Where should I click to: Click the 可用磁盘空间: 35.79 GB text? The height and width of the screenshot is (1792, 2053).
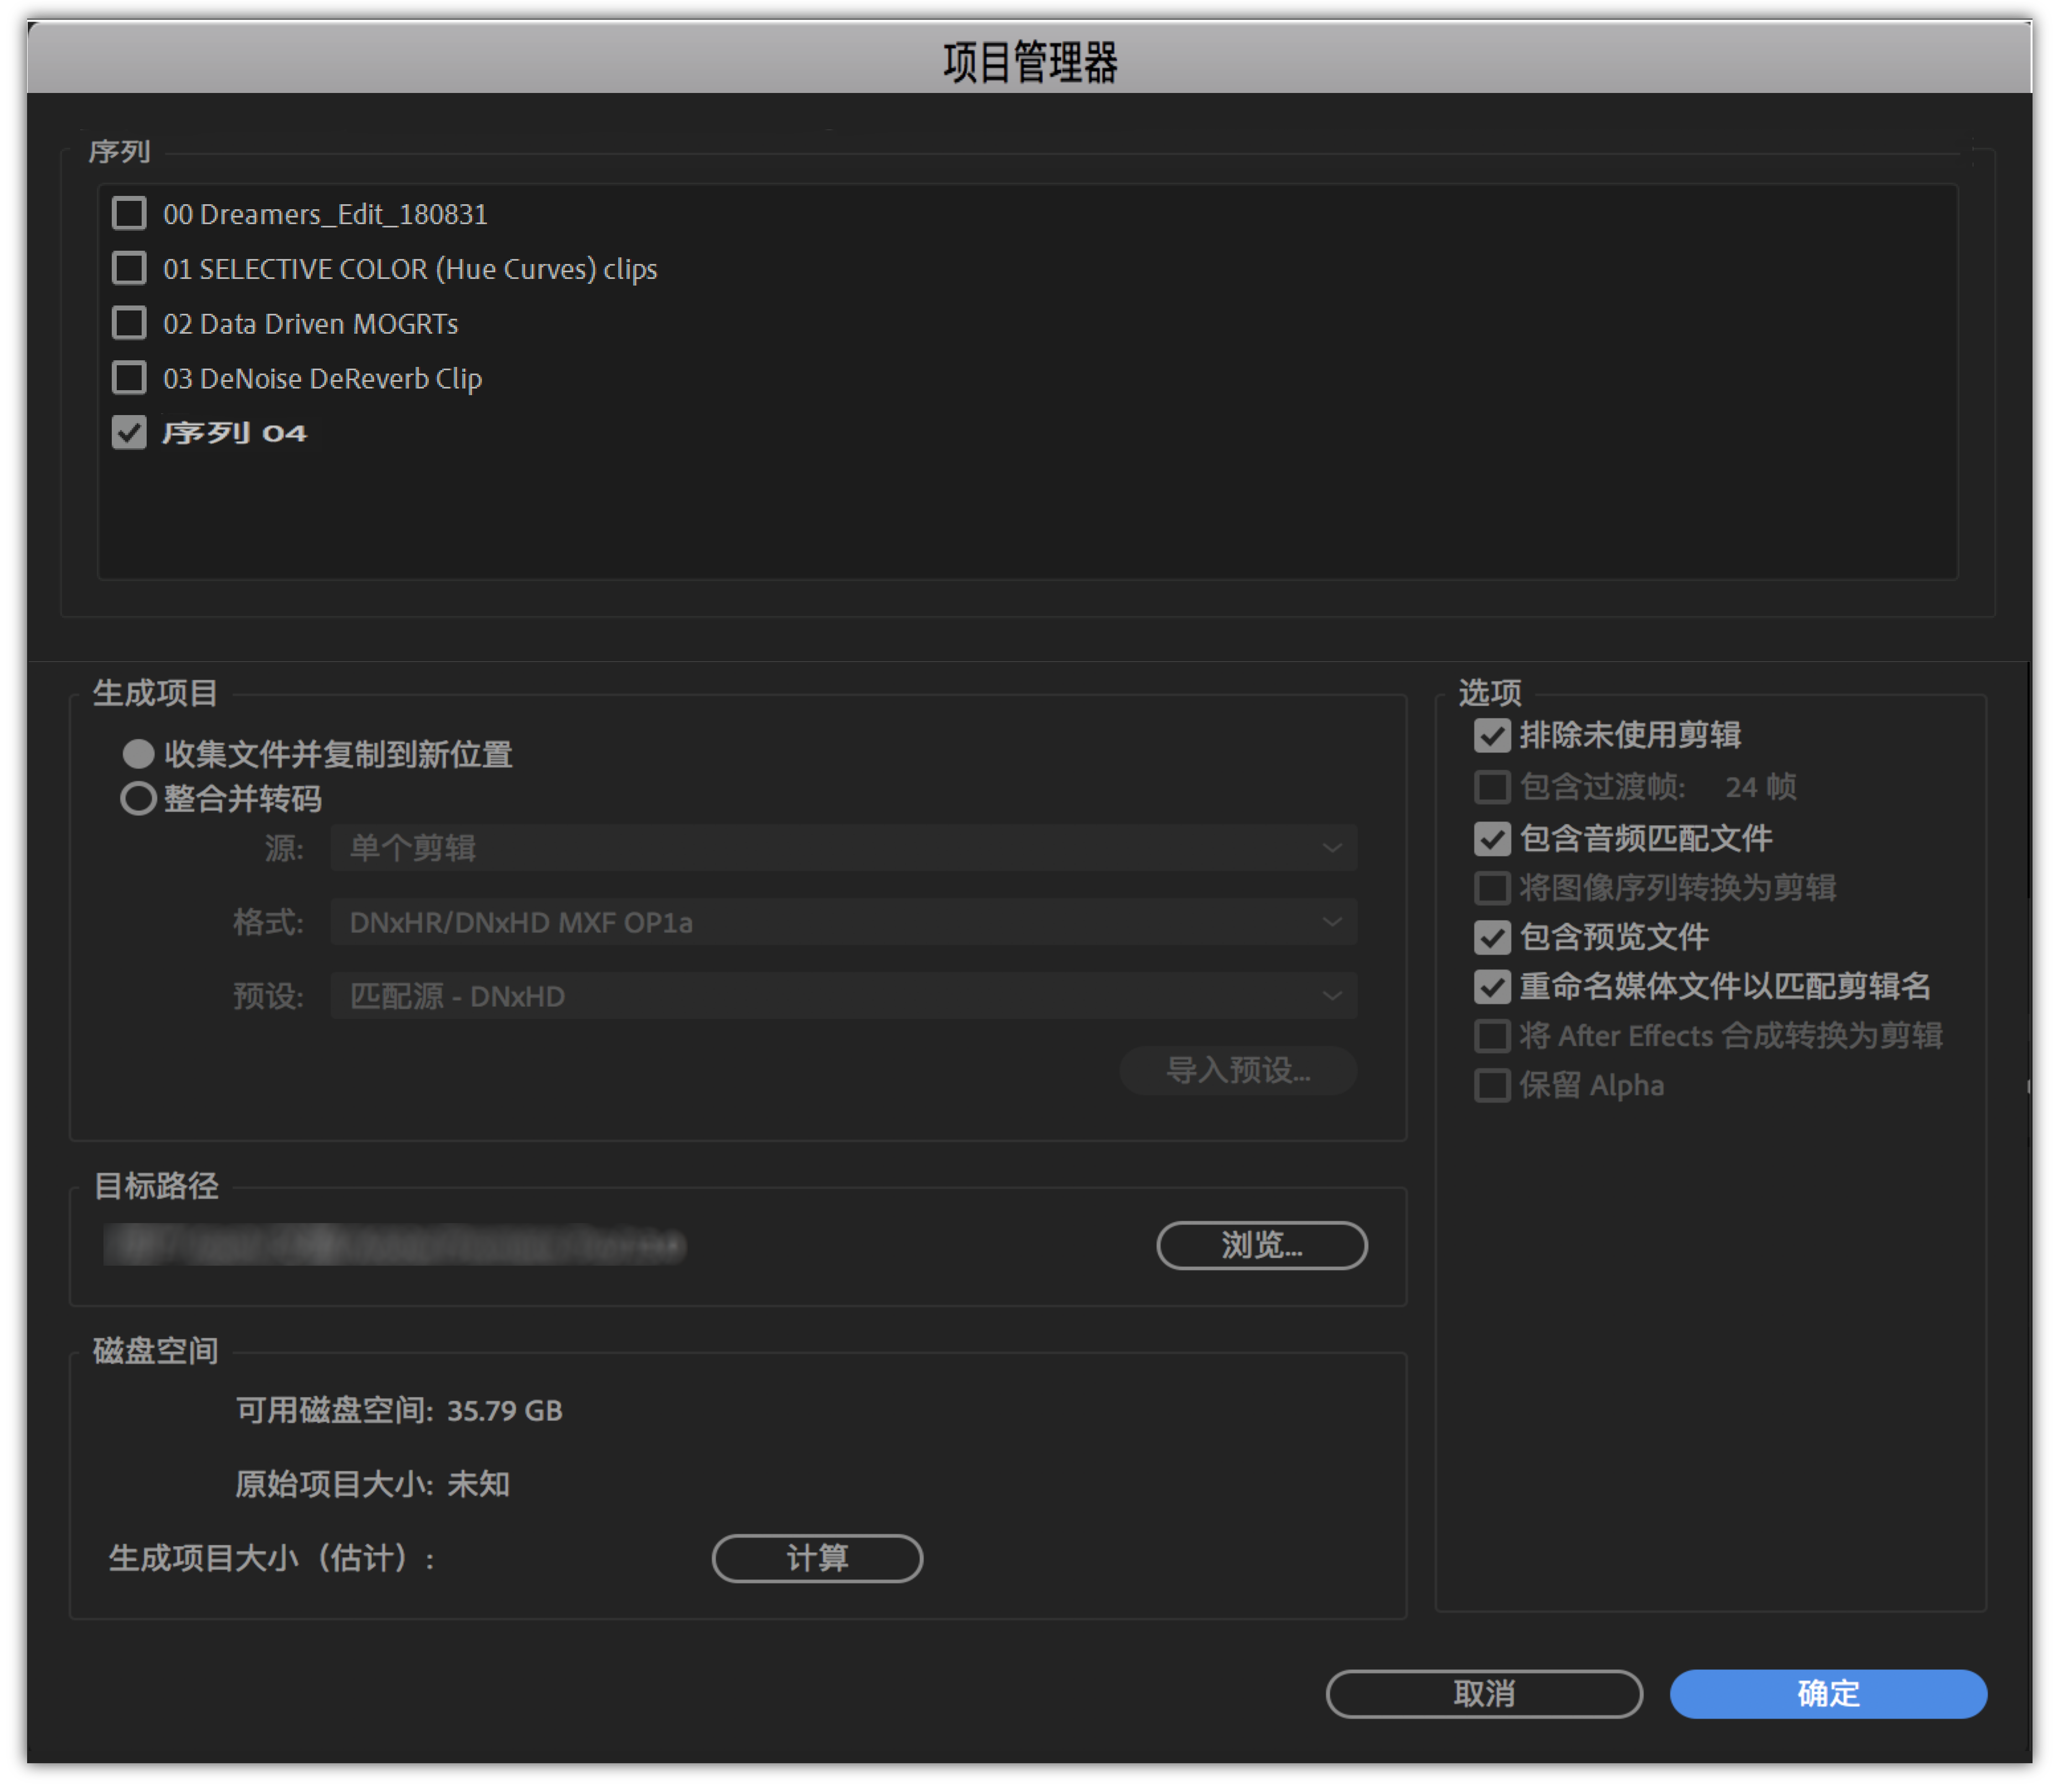pos(399,1411)
